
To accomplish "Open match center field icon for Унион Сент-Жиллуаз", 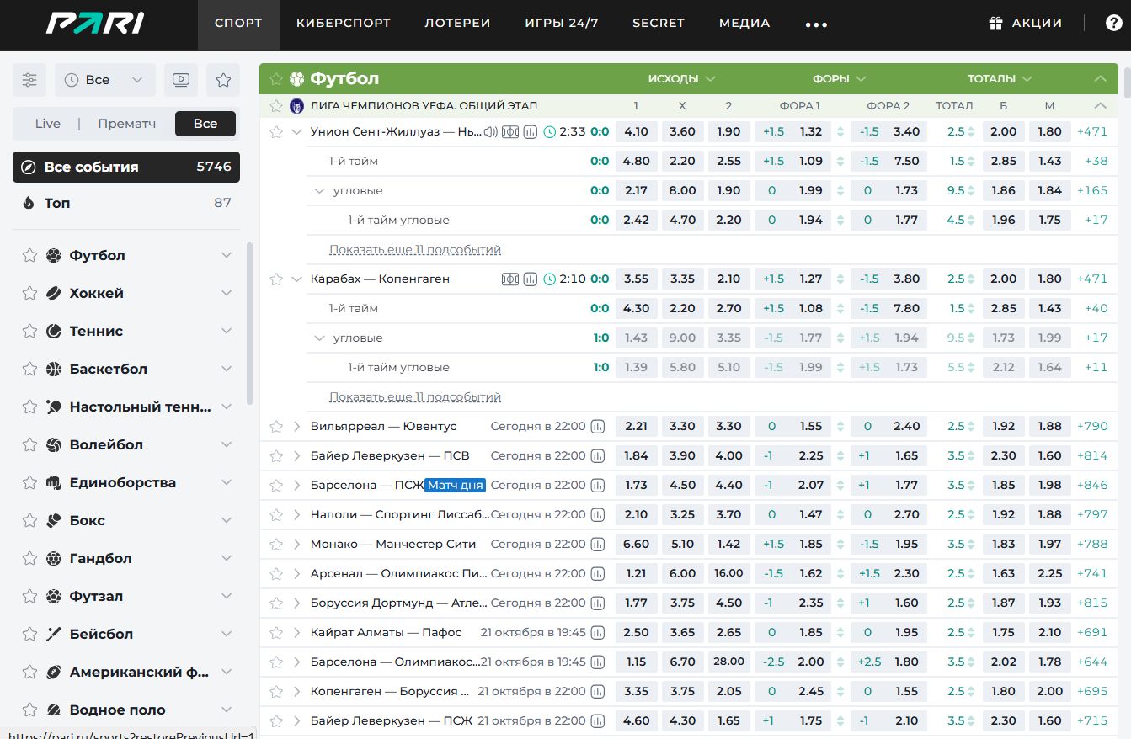I will pos(510,132).
